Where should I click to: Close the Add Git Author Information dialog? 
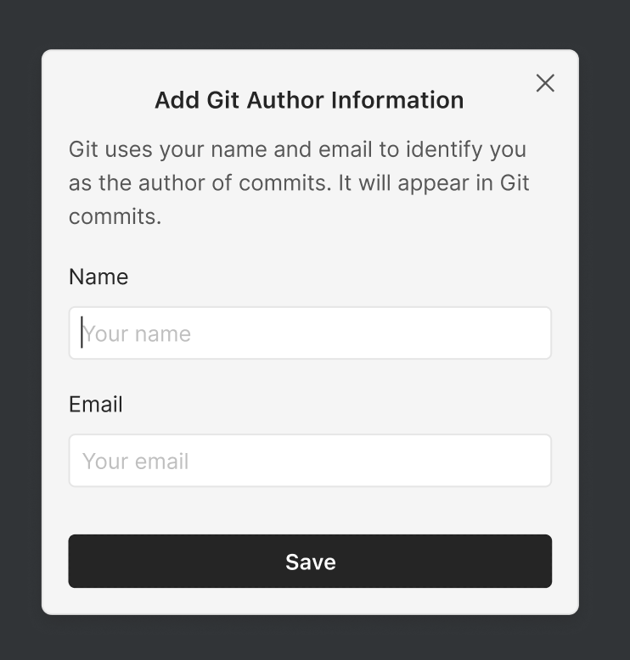tap(545, 82)
